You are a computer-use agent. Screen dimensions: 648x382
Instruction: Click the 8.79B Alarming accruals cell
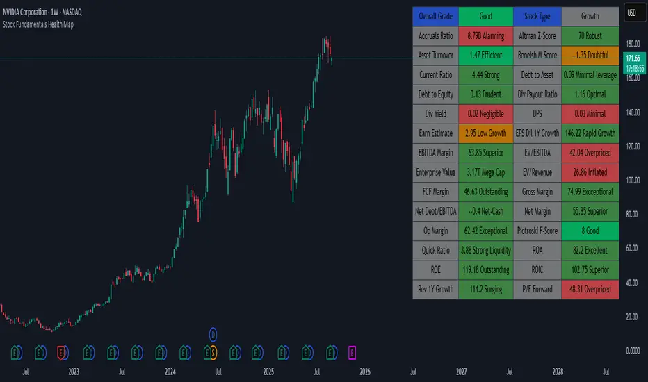pyautogui.click(x=485, y=36)
